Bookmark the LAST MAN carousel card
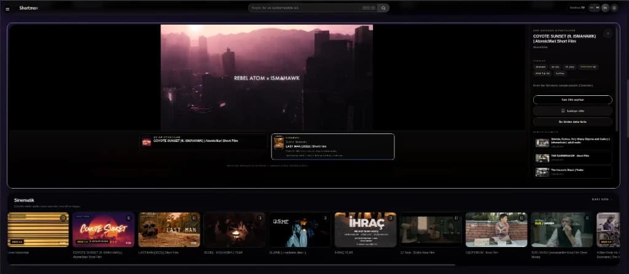Screen dimensions: 629x274 (194, 218)
